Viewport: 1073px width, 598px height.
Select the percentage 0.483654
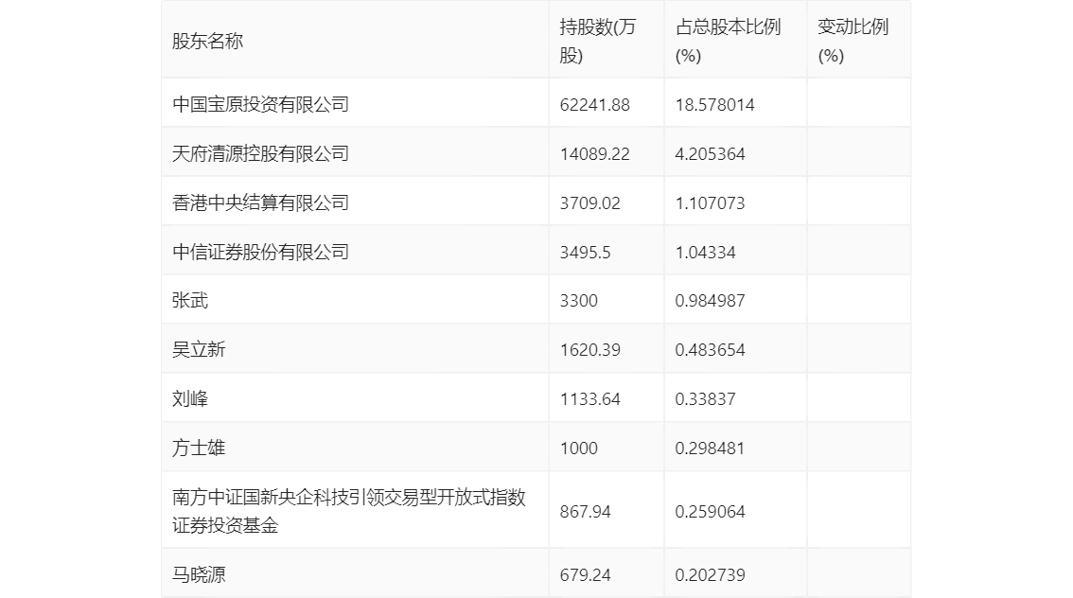710,350
